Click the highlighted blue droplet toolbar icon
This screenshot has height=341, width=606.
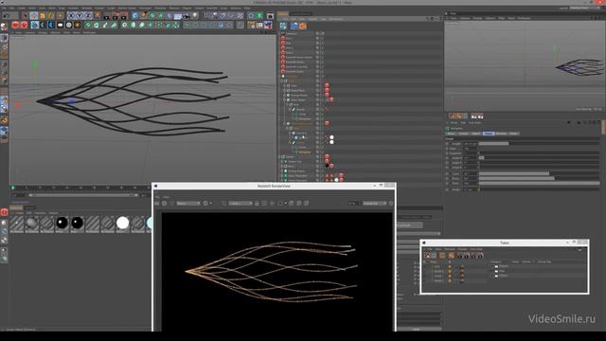35,26
